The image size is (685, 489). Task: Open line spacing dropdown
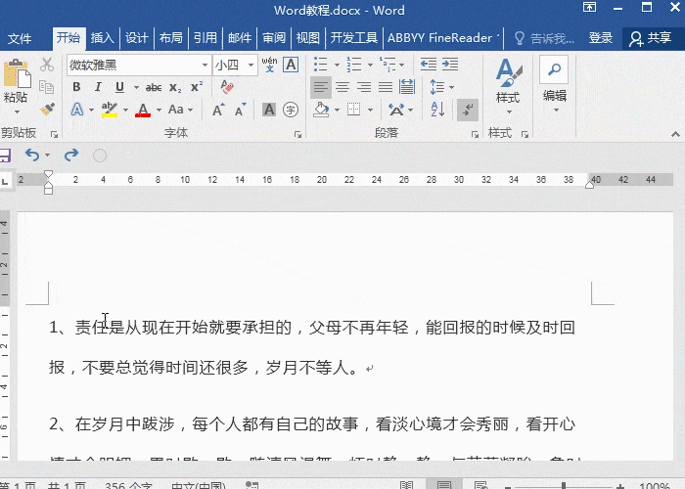[x=451, y=87]
